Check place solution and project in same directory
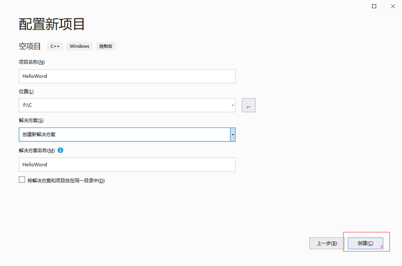The image size is (402, 266). pos(22,180)
